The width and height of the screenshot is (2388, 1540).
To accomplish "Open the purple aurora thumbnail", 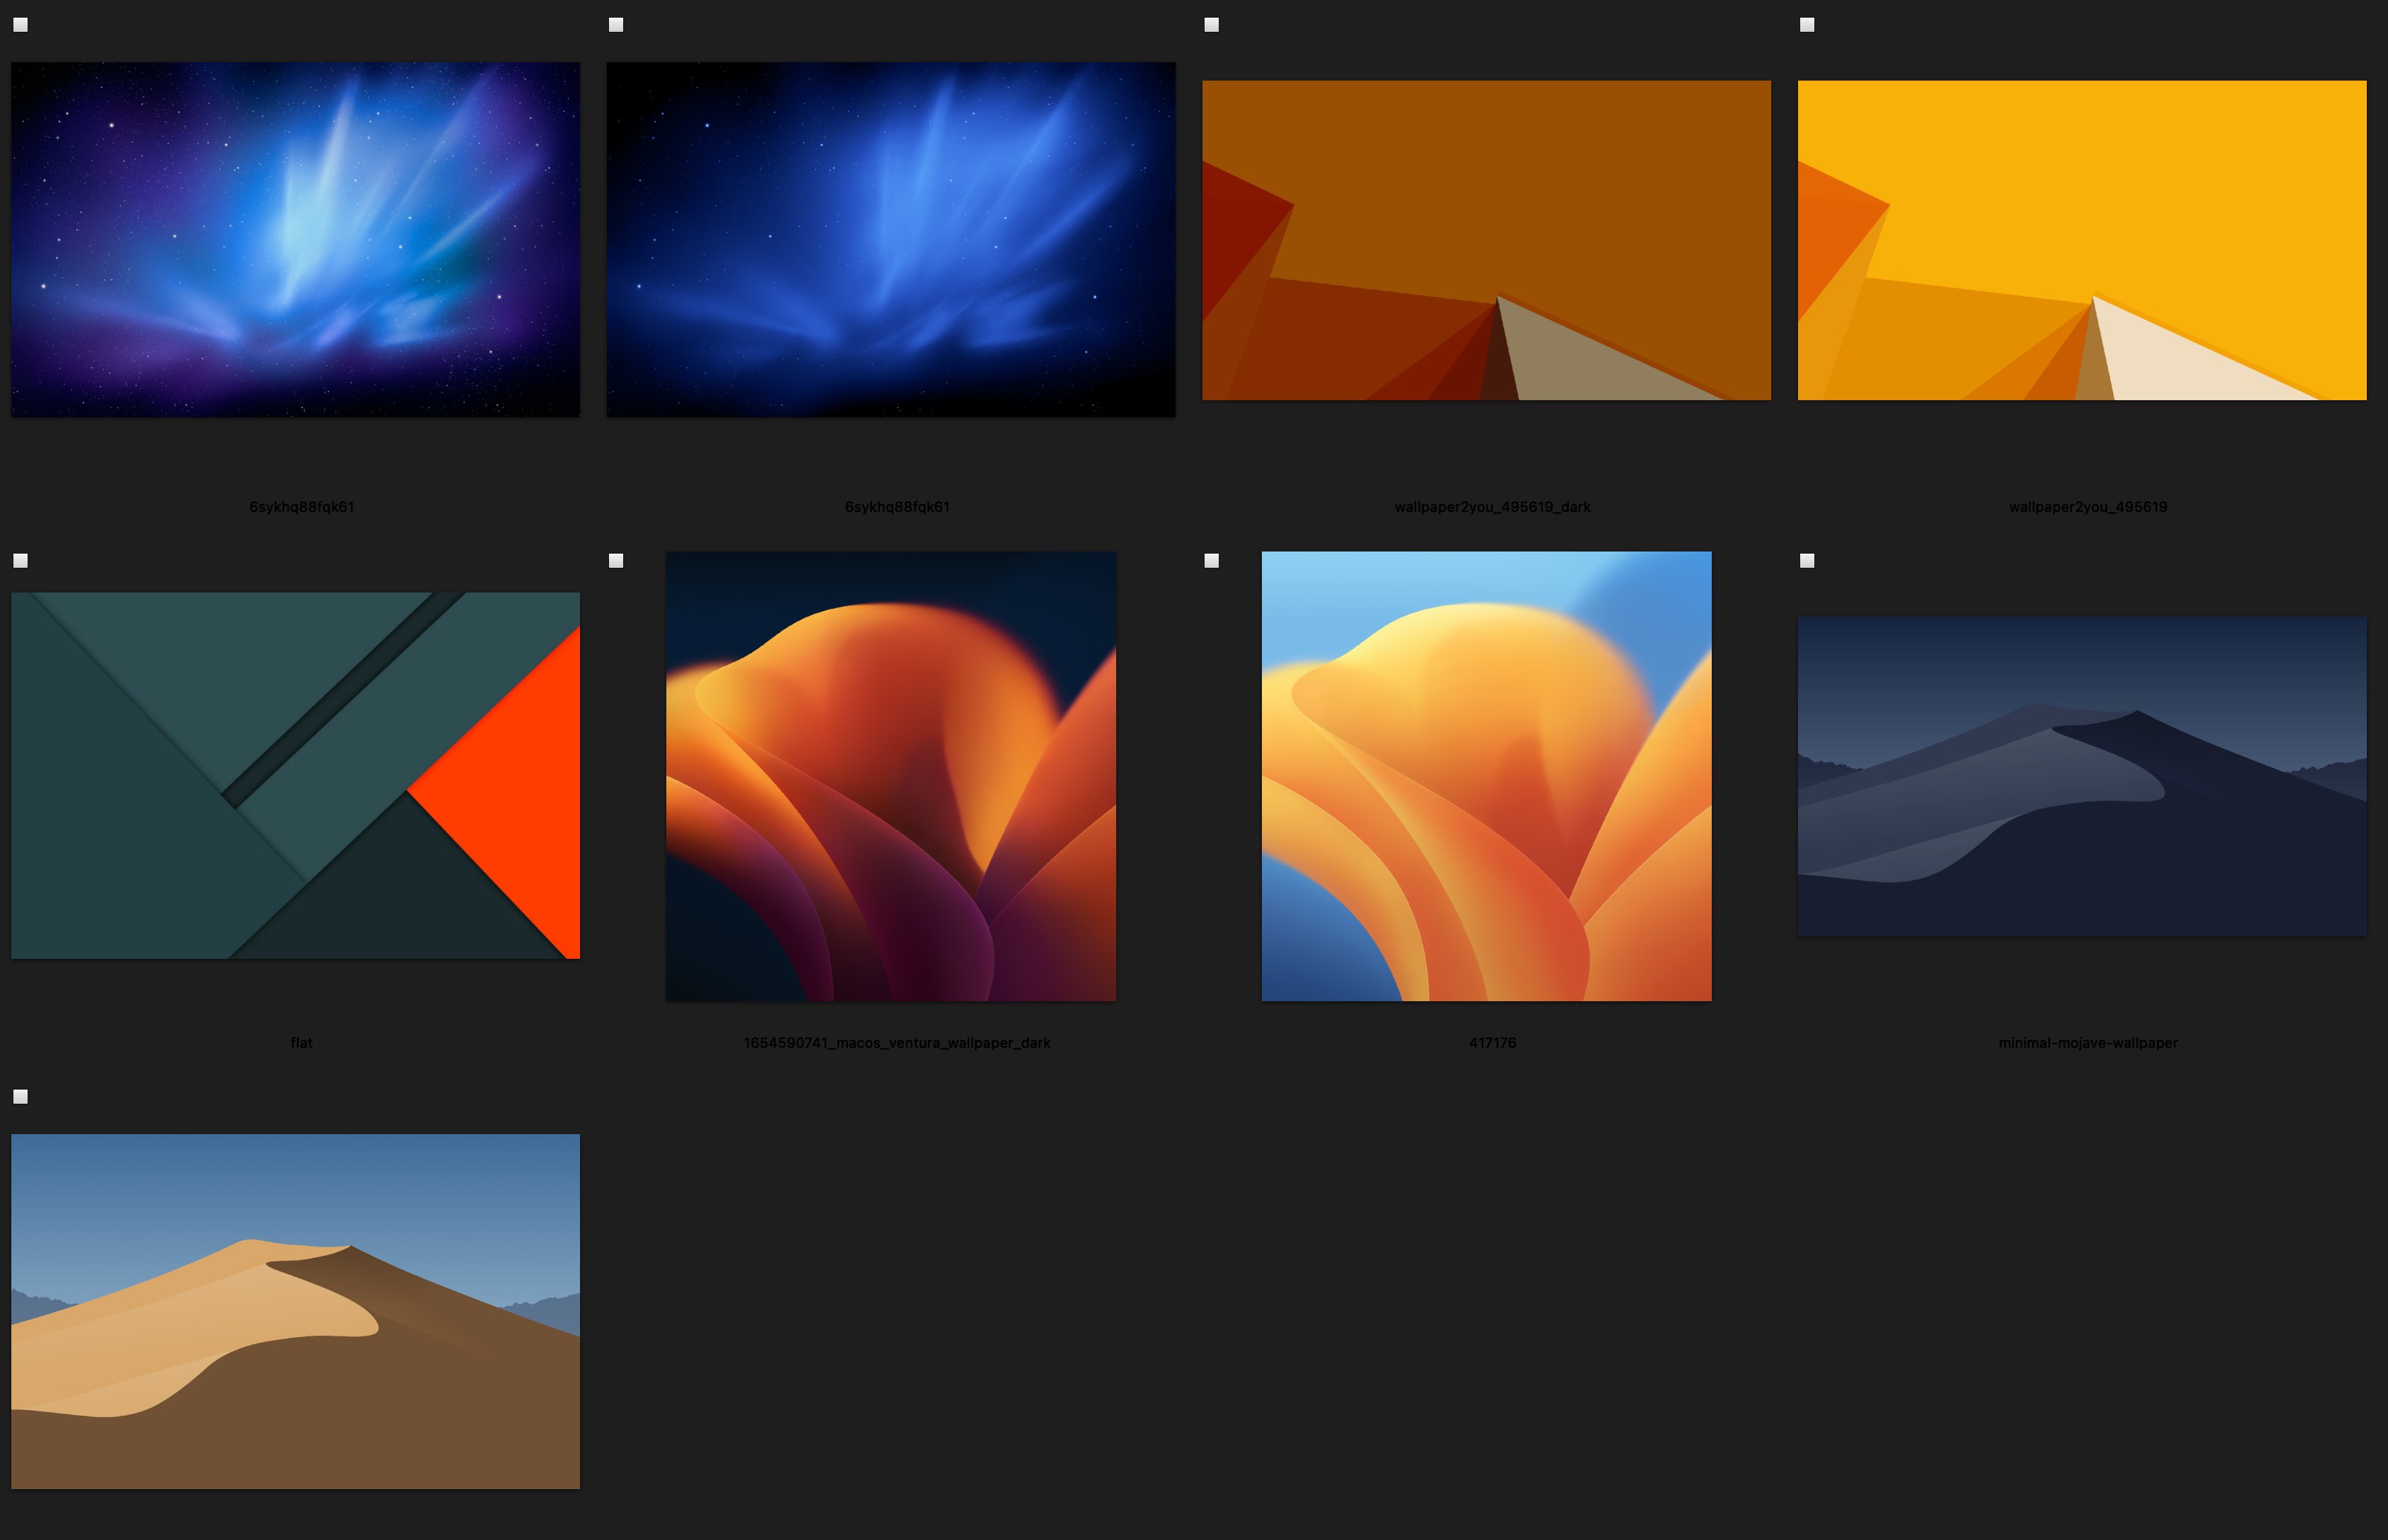I will tap(295, 239).
